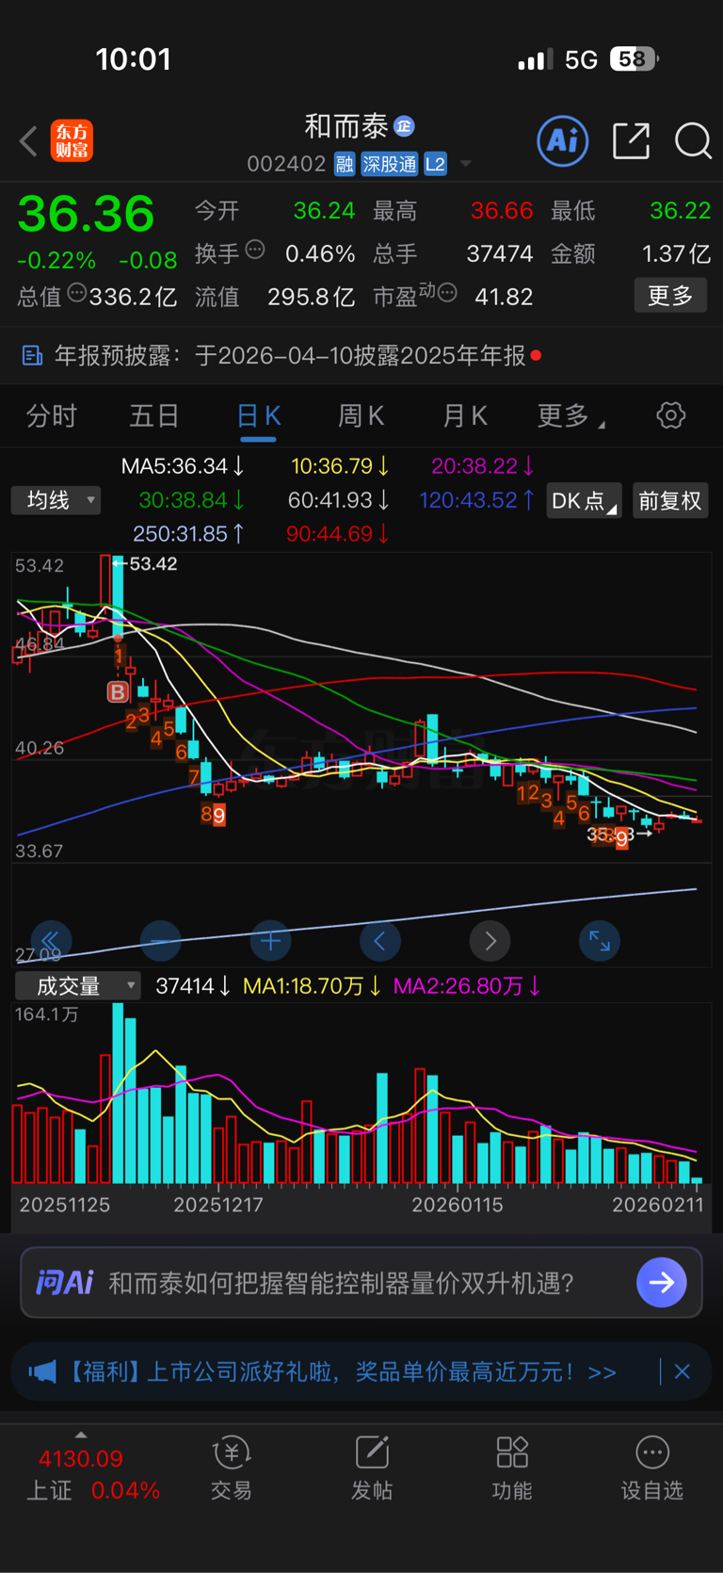The width and height of the screenshot is (723, 1573).
Task: Open chart settings gear icon
Action: (670, 415)
